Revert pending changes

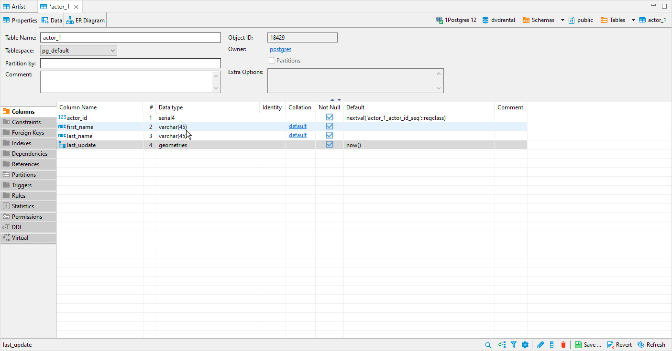coord(619,345)
